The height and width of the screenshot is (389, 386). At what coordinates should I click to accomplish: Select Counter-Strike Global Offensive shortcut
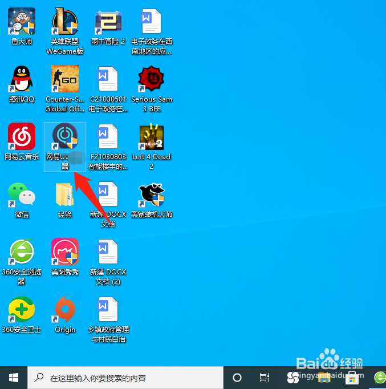click(x=65, y=79)
